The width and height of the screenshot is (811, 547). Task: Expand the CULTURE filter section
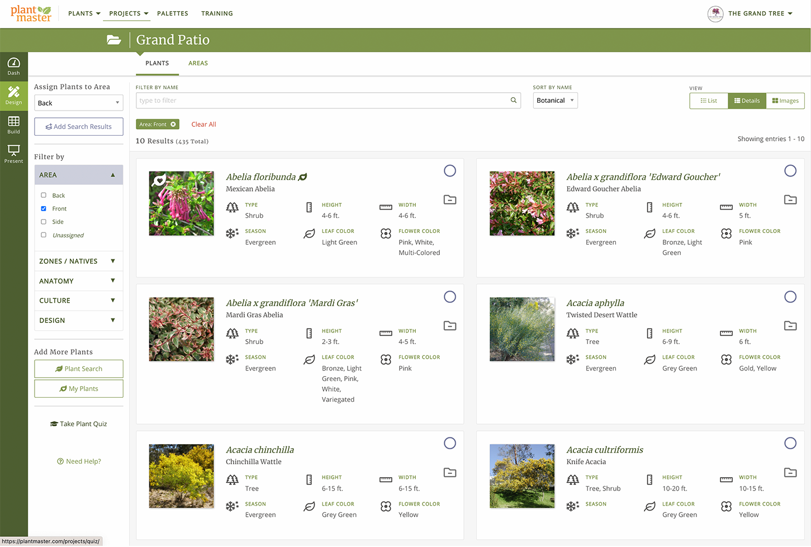coord(78,301)
